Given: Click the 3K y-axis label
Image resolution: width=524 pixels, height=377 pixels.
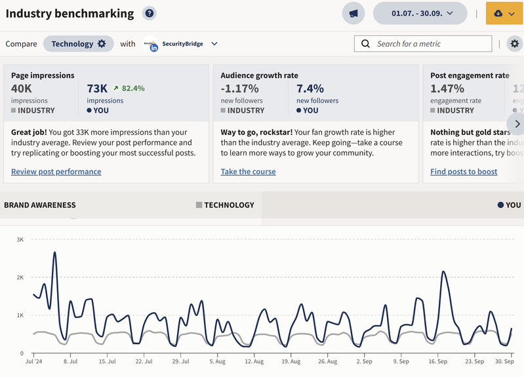Looking at the screenshot, I should [20, 239].
